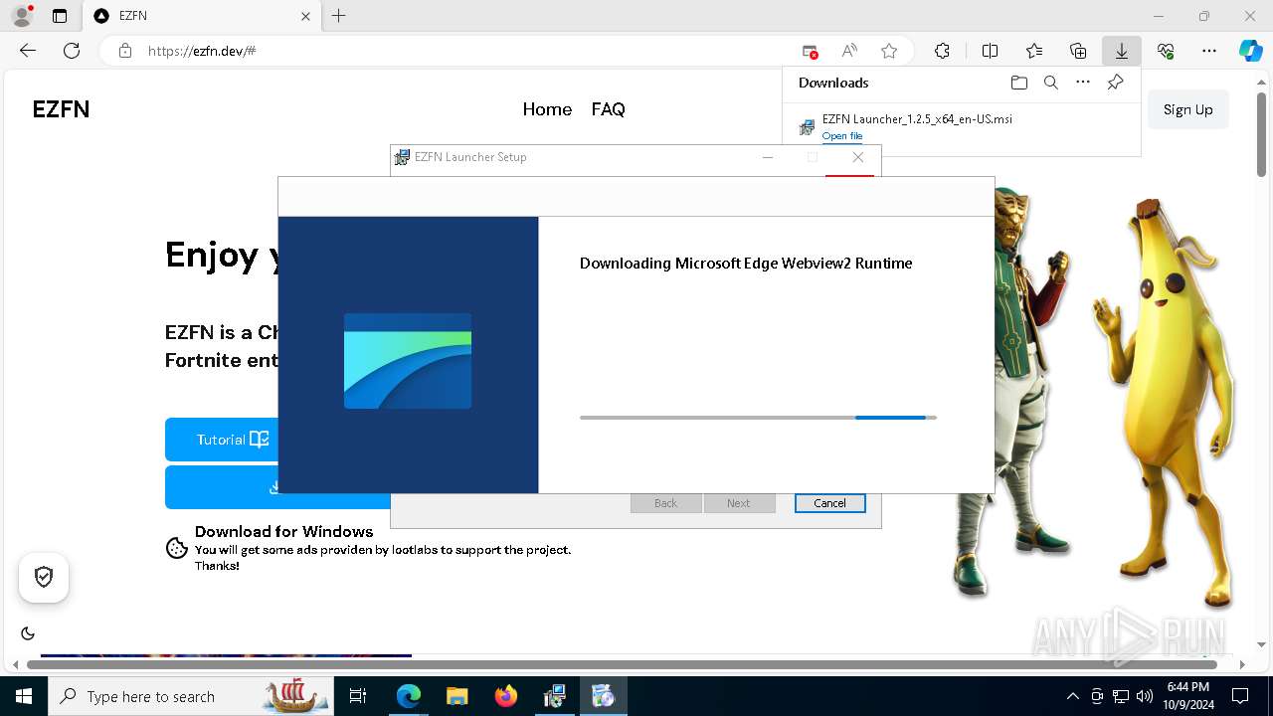The image size is (1273, 716).
Task: Open File Explorer from taskbar
Action: coord(456,696)
